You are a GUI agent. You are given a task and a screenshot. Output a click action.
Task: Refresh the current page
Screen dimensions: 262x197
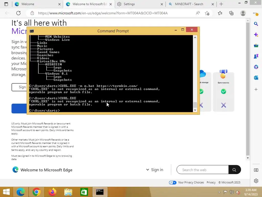(18, 13)
